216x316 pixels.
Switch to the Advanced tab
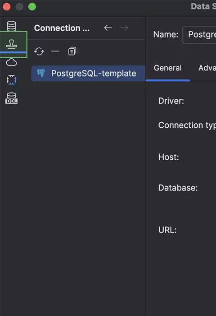(x=207, y=68)
